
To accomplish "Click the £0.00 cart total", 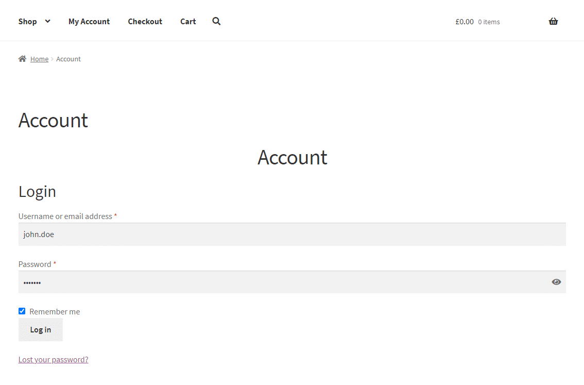I will click(465, 22).
